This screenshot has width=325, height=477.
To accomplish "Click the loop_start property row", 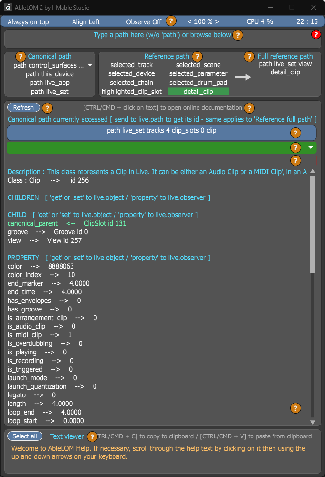I will [x=46, y=421].
